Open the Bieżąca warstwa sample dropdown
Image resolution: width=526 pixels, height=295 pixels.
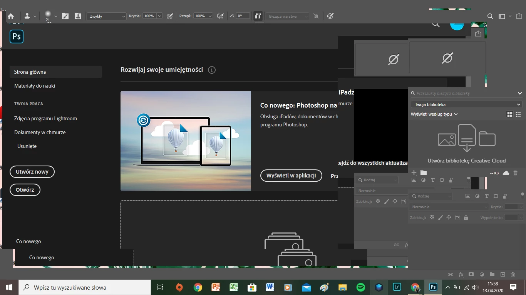288,16
